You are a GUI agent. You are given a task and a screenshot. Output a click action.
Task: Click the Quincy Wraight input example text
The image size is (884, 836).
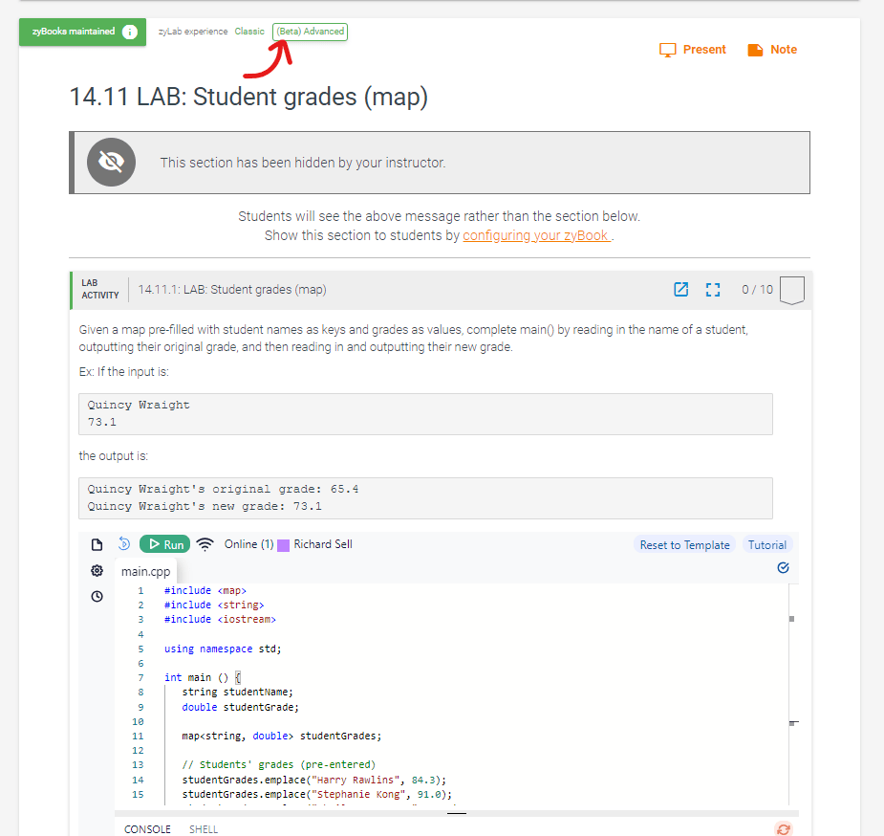click(x=139, y=405)
